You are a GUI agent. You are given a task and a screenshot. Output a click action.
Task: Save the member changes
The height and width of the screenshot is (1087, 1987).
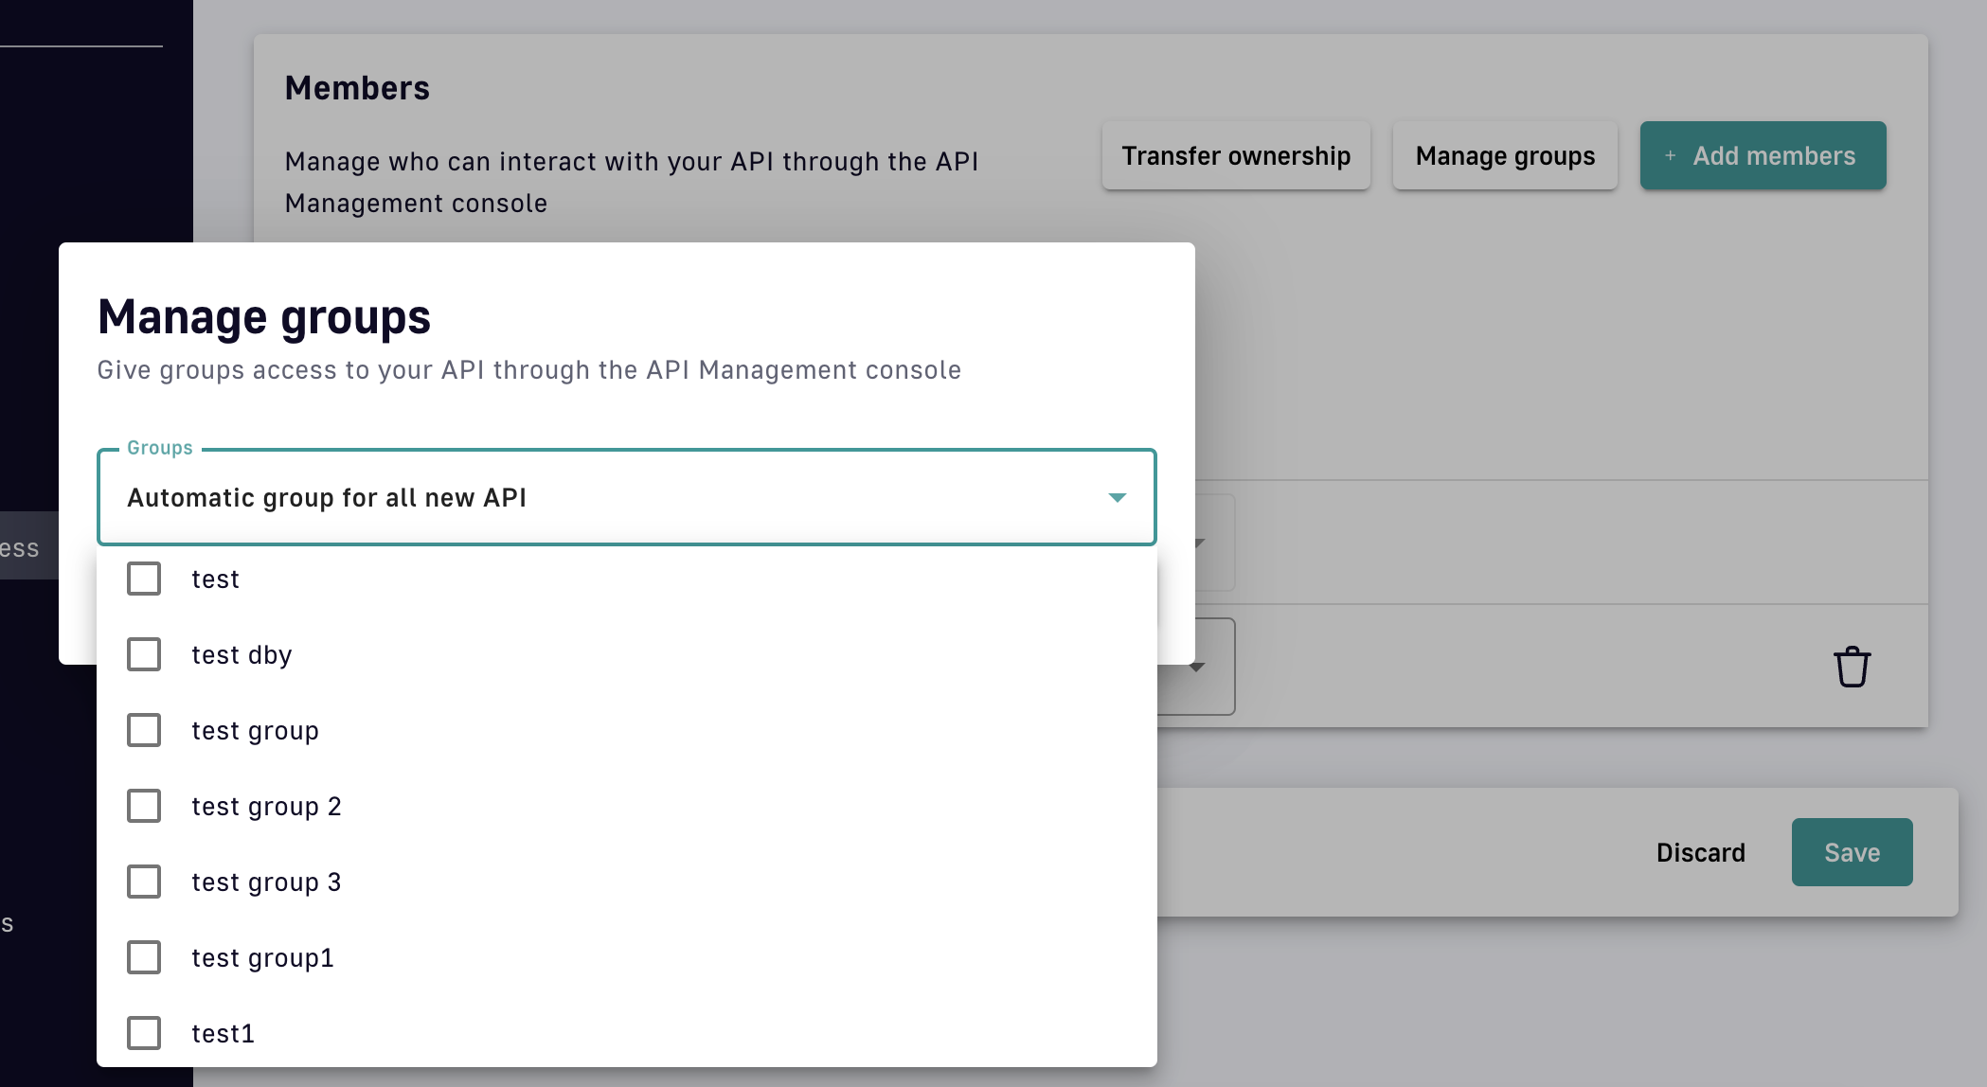pos(1851,852)
